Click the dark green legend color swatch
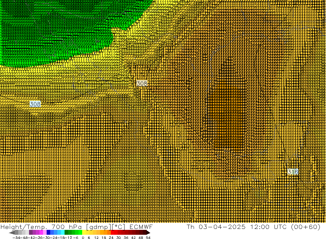 66,232
